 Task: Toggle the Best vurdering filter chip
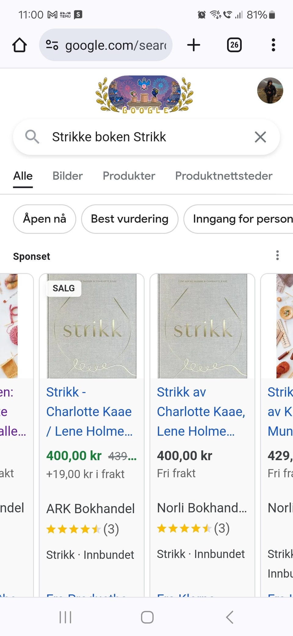pos(130,219)
